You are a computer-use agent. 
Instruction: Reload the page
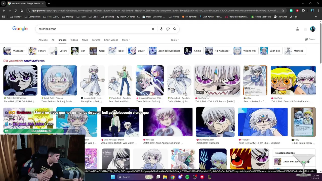(16, 11)
